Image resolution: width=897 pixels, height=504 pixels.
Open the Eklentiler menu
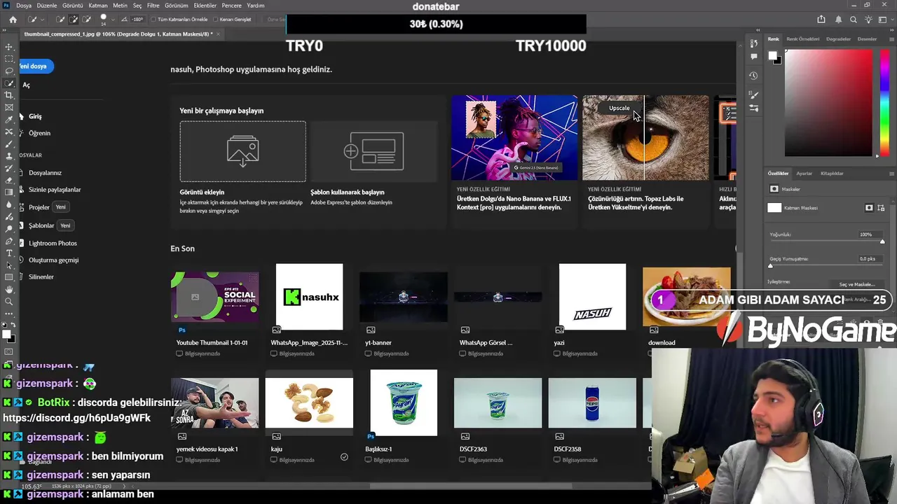pyautogui.click(x=205, y=6)
